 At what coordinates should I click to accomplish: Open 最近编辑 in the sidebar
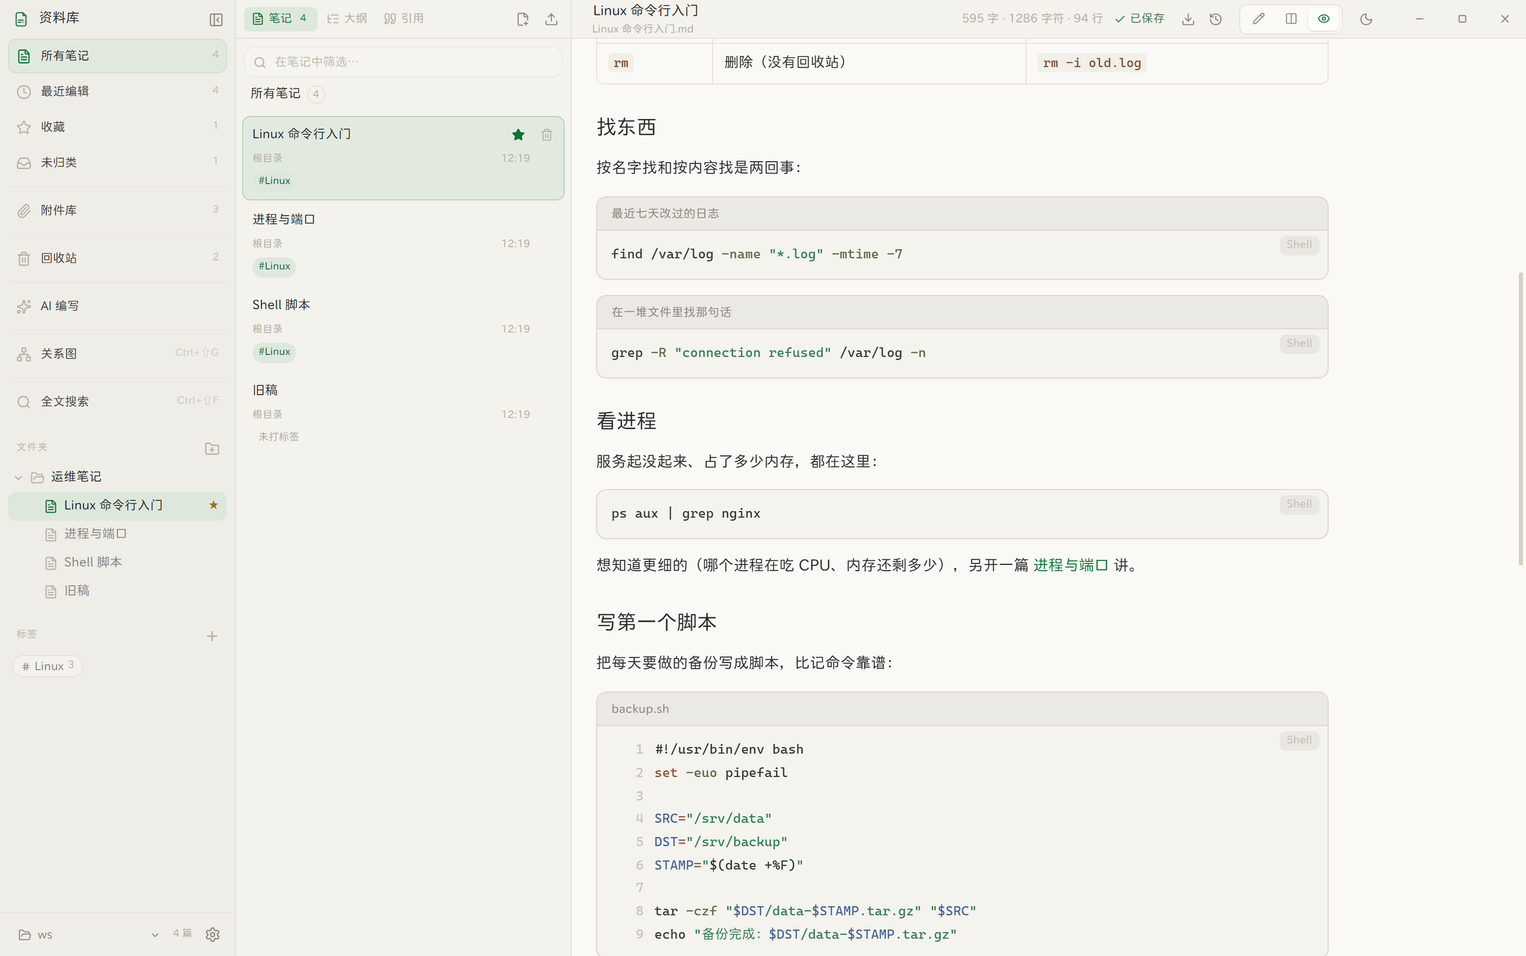pos(118,92)
